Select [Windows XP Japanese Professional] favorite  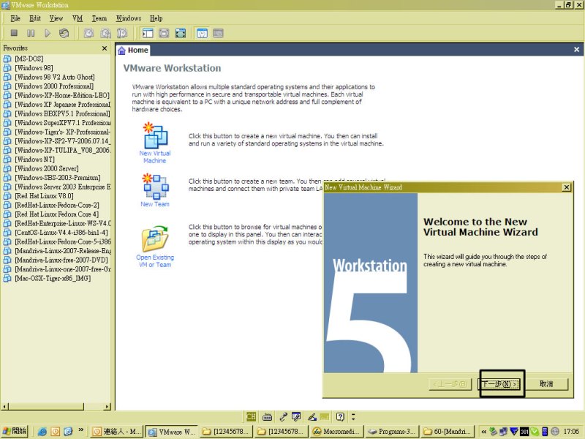coord(63,105)
